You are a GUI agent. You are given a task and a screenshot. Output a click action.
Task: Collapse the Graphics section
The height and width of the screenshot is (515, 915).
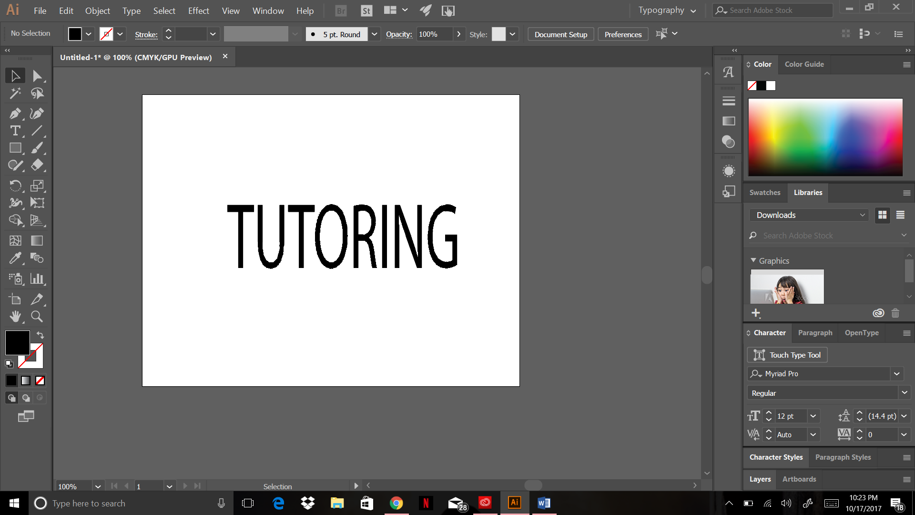click(x=753, y=260)
